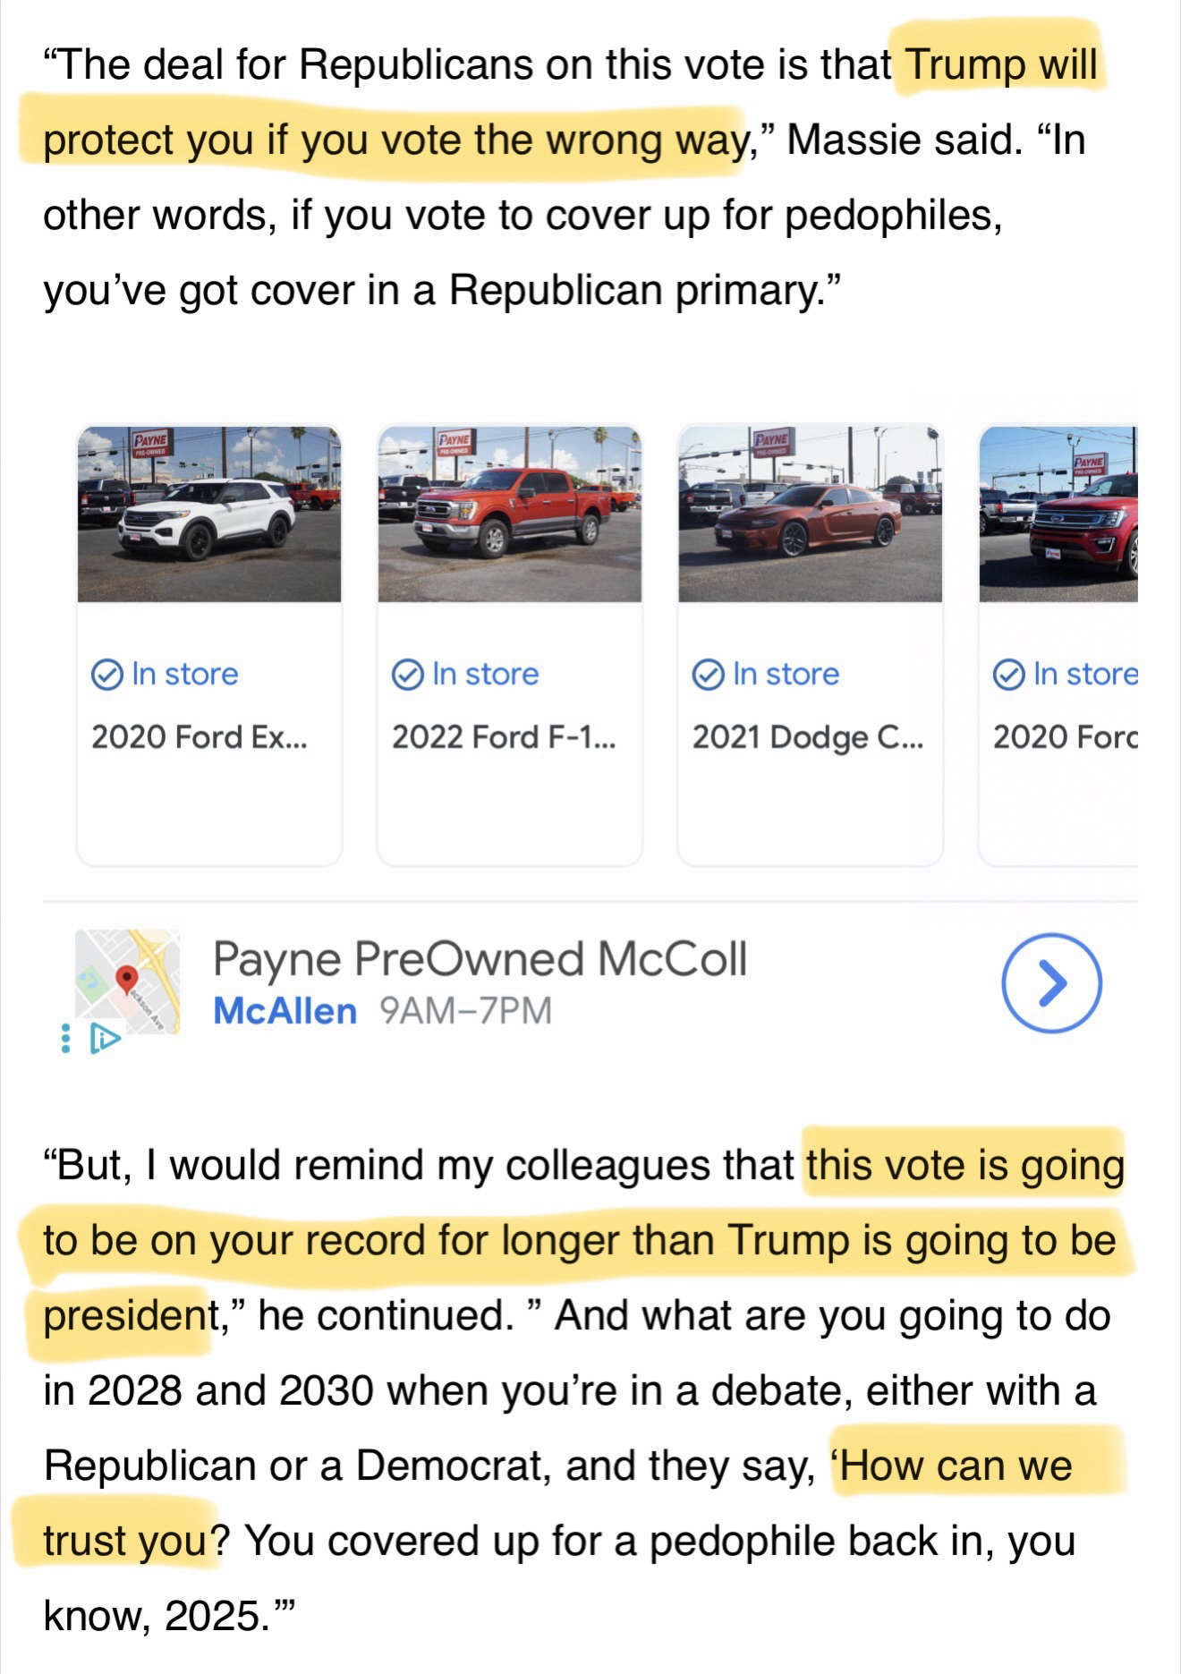1181x1674 pixels.
Task: Click the three-dot ad options icon
Action: [64, 1039]
